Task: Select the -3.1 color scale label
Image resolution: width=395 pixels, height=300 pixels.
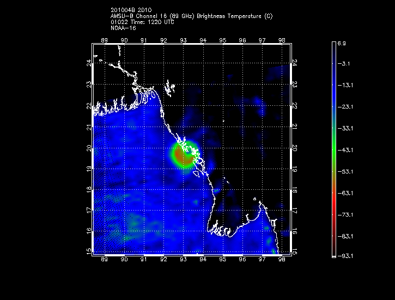Action: click(x=344, y=63)
